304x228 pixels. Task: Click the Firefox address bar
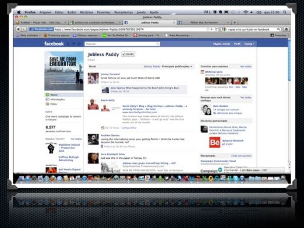click(129, 29)
